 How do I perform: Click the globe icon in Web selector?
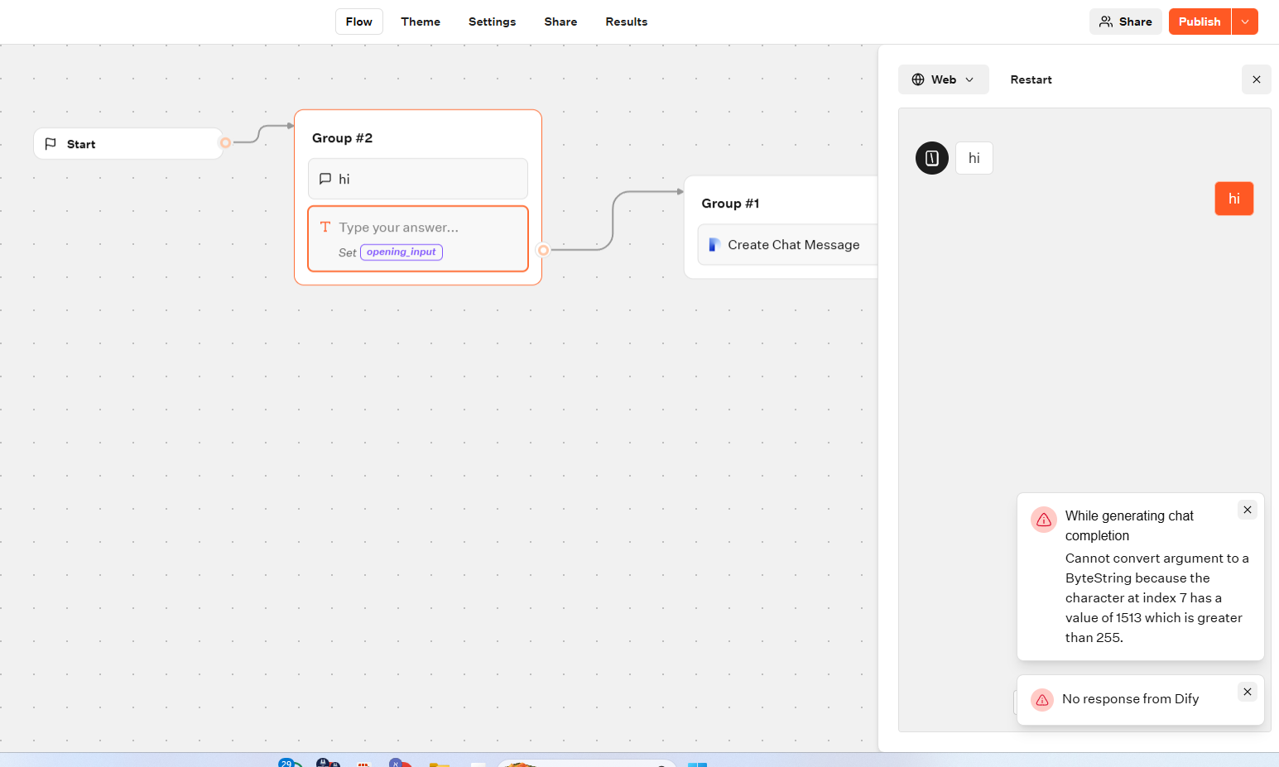click(918, 79)
